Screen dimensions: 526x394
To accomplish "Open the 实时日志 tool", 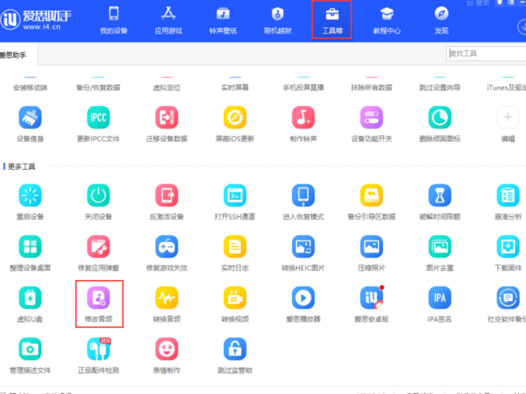I will (235, 247).
